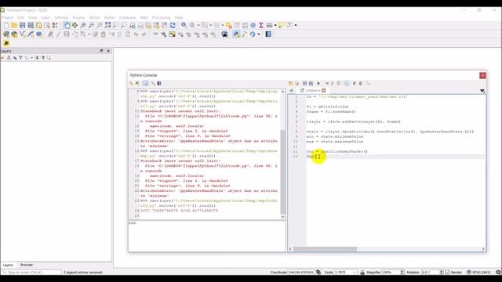Screen dimensions: 502x282
Task: Select the Pan Map hand tool
Action: pos(67,25)
